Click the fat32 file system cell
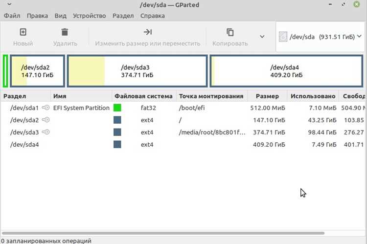 tap(148, 108)
